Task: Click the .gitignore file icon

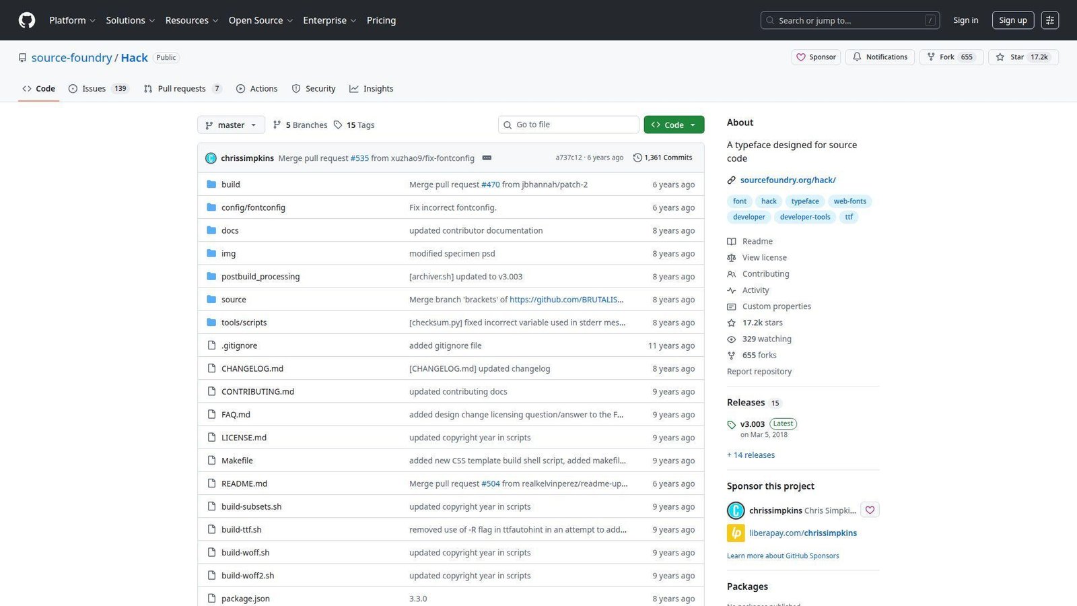Action: (211, 345)
